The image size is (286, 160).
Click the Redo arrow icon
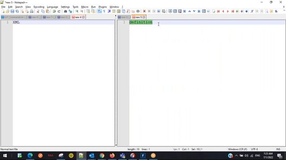(59, 11)
